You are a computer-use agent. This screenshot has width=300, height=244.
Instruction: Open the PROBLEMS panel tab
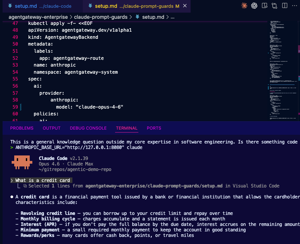click(22, 128)
